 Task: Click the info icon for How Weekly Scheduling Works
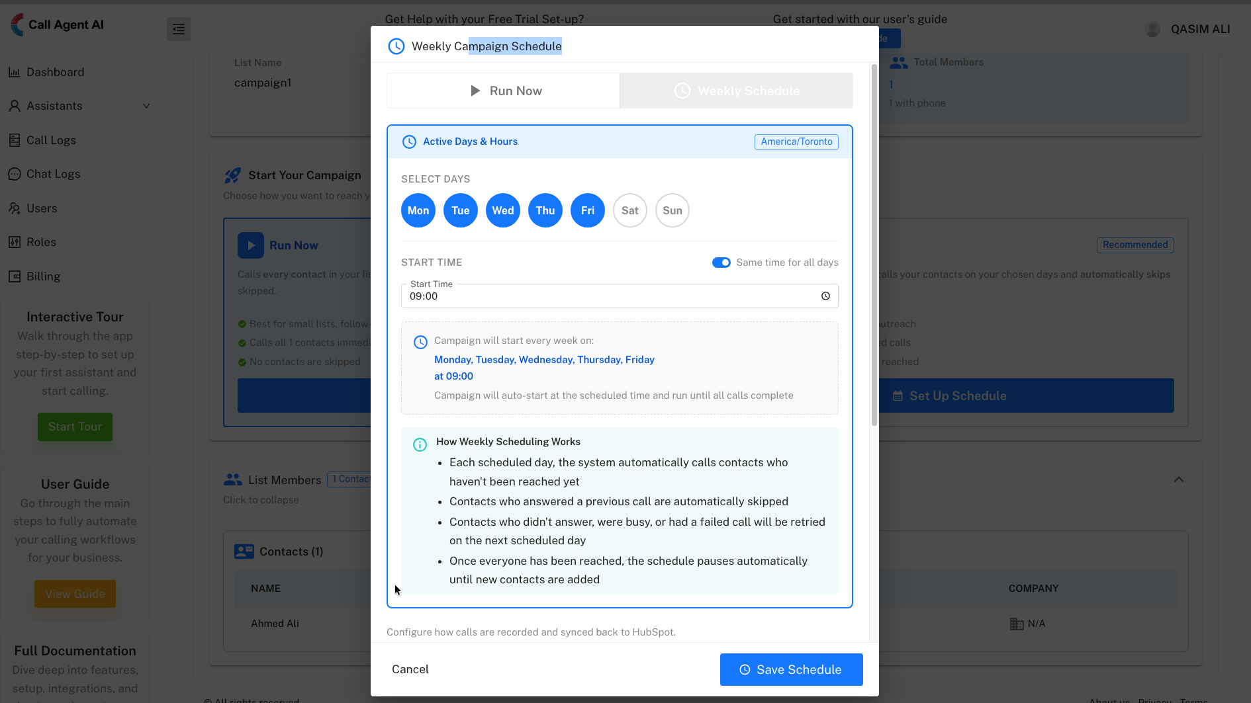[420, 444]
